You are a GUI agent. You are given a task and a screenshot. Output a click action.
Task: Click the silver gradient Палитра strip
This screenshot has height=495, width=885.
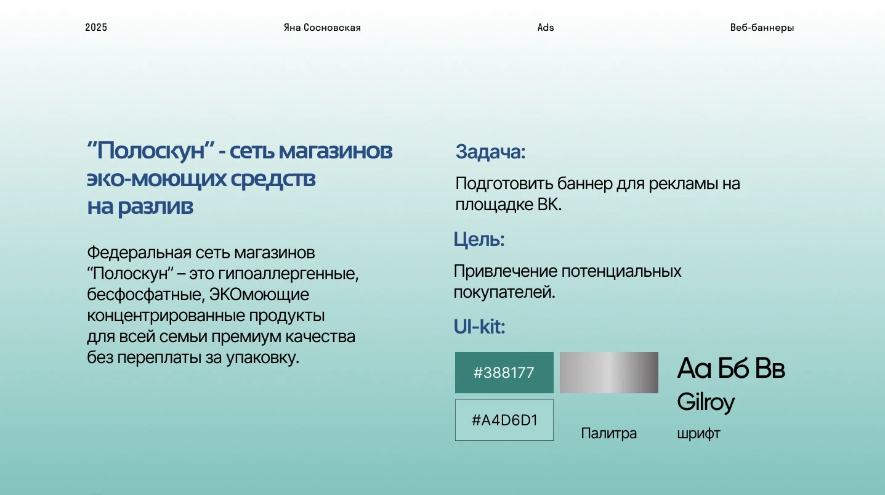click(x=608, y=372)
